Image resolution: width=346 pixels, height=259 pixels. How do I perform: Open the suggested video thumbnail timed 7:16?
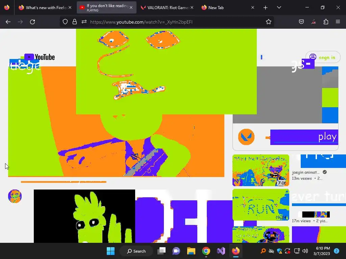click(x=261, y=170)
